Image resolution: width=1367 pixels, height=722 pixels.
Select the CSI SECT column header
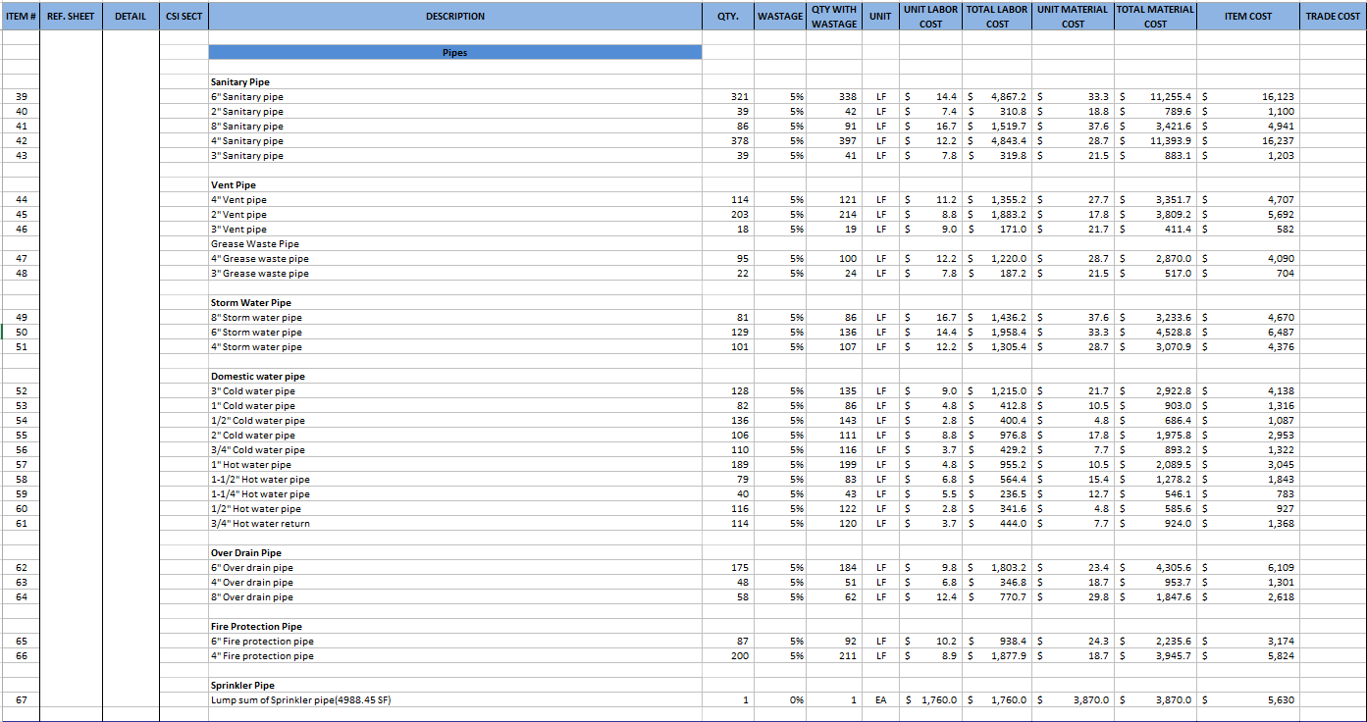point(184,16)
